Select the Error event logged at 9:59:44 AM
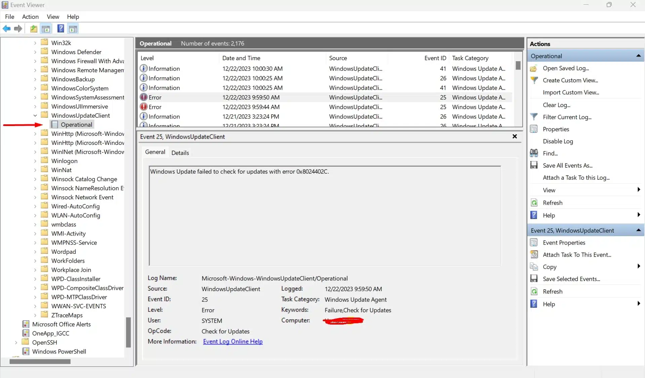This screenshot has width=645, height=378. pos(251,107)
